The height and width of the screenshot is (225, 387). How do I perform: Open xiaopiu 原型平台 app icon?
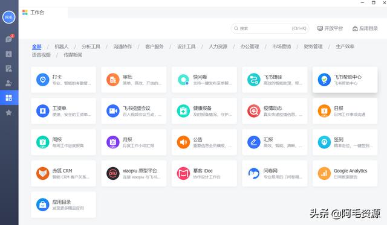coord(113,174)
